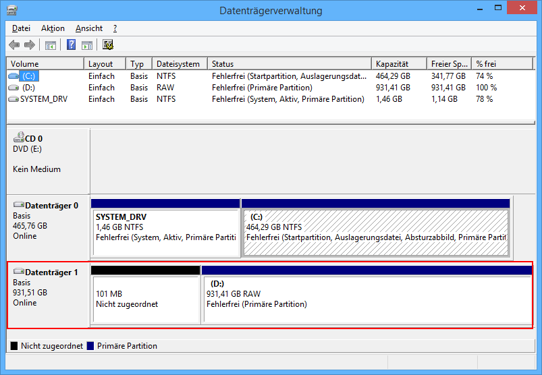Click the Back arrow toolbar icon
Viewport: 542px width, 375px height.
pyautogui.click(x=14, y=45)
